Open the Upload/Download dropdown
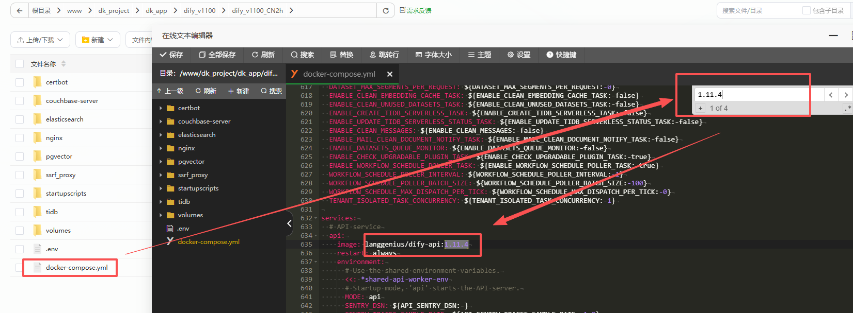 (x=40, y=40)
